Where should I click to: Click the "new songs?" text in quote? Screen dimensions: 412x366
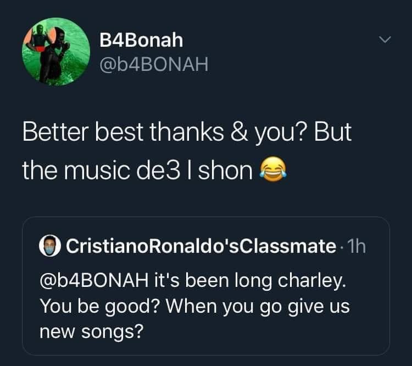click(x=92, y=331)
